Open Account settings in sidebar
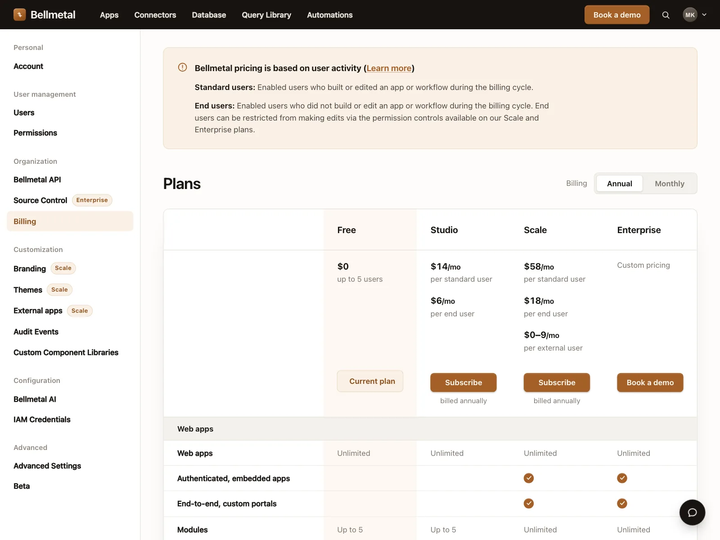 coord(28,66)
